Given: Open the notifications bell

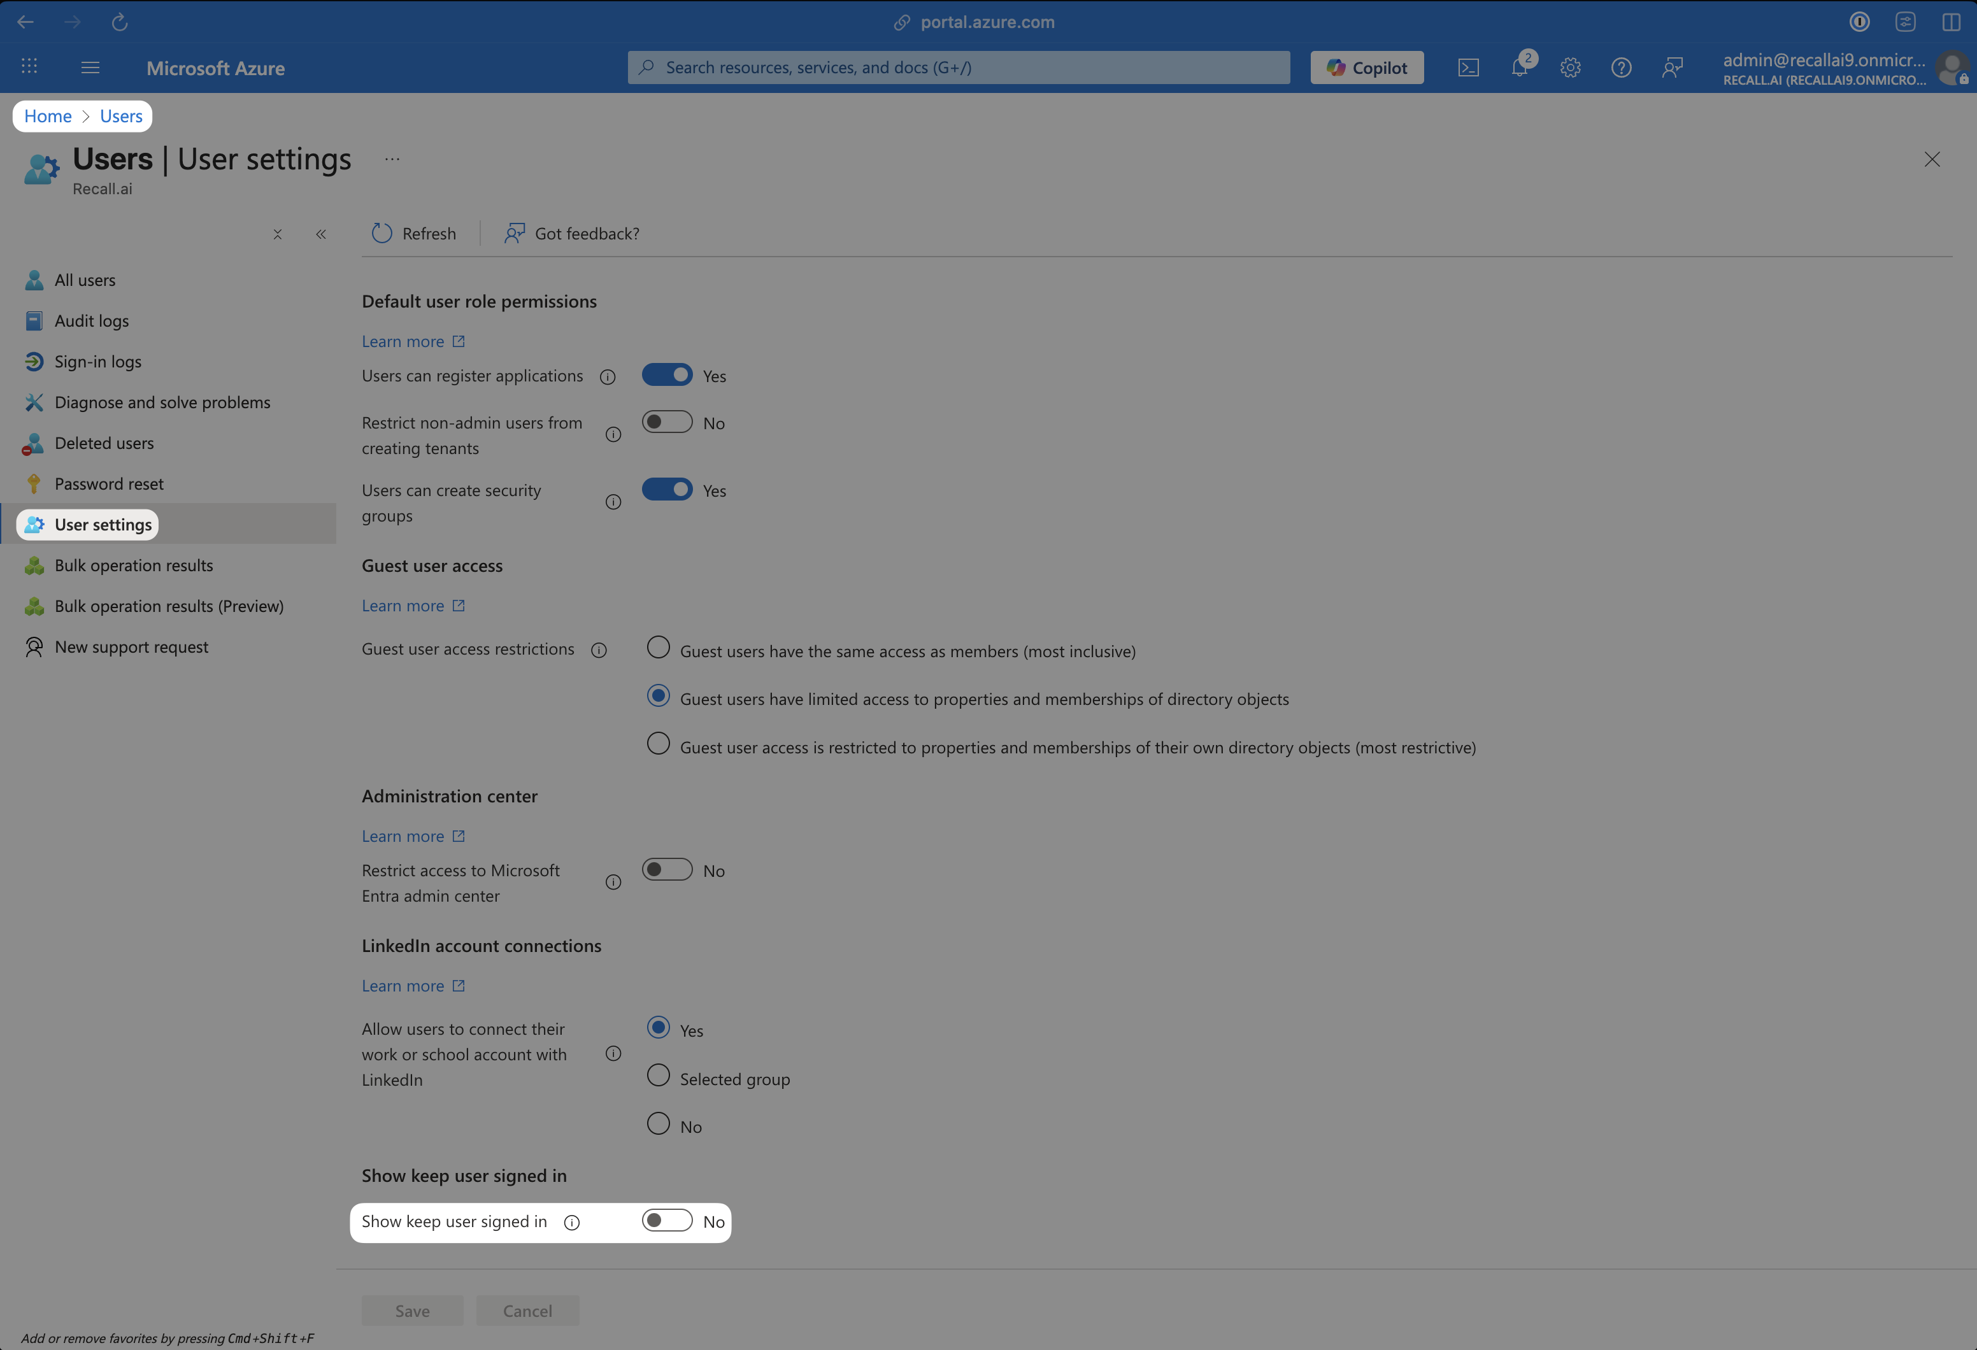Looking at the screenshot, I should 1519,67.
